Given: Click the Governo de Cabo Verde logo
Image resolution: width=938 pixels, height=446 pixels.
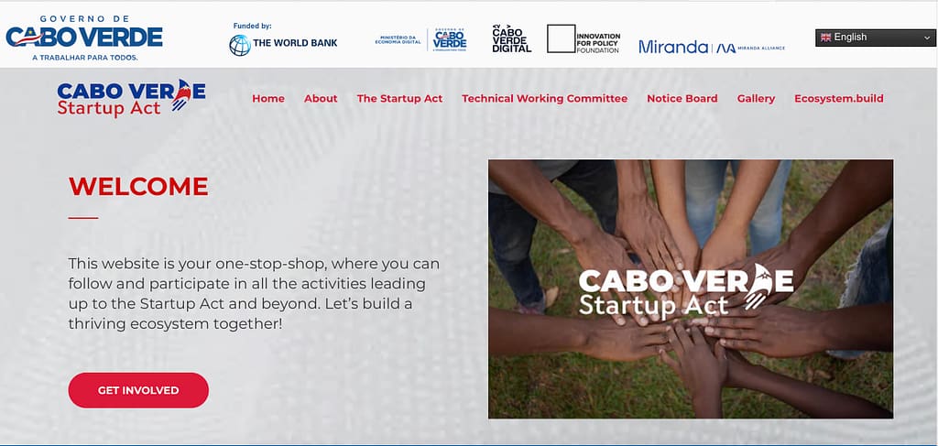Looking at the screenshot, I should click(x=84, y=38).
